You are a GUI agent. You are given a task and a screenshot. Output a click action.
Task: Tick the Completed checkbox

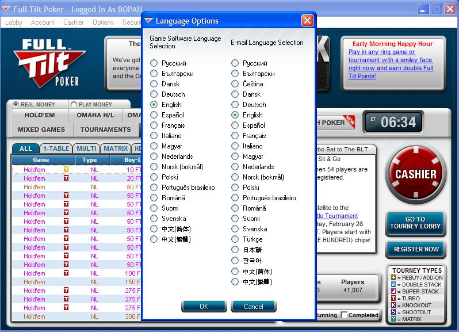(x=345, y=315)
